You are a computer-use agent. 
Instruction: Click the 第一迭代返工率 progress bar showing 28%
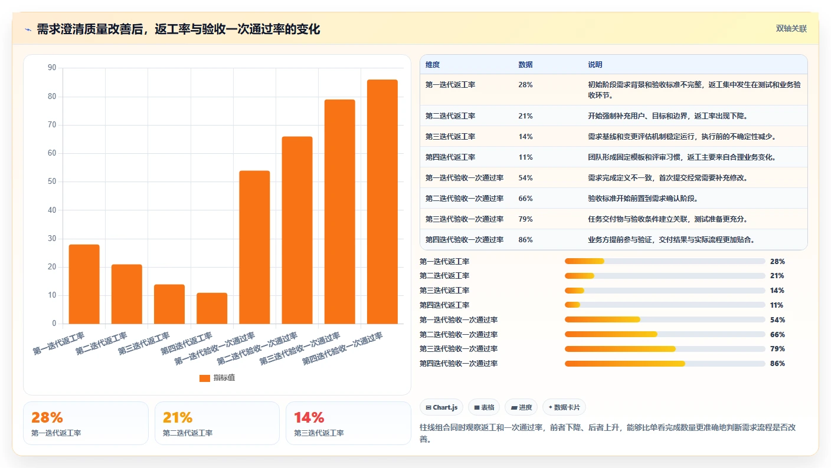pyautogui.click(x=665, y=261)
